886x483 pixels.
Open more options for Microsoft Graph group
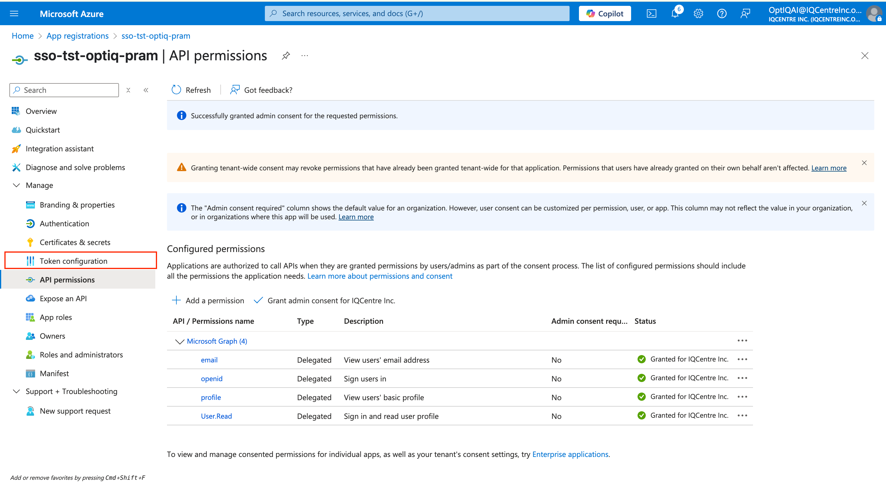pos(742,340)
